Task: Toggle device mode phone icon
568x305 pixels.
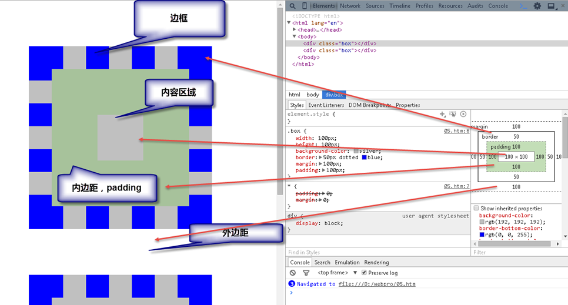Action: click(x=305, y=6)
